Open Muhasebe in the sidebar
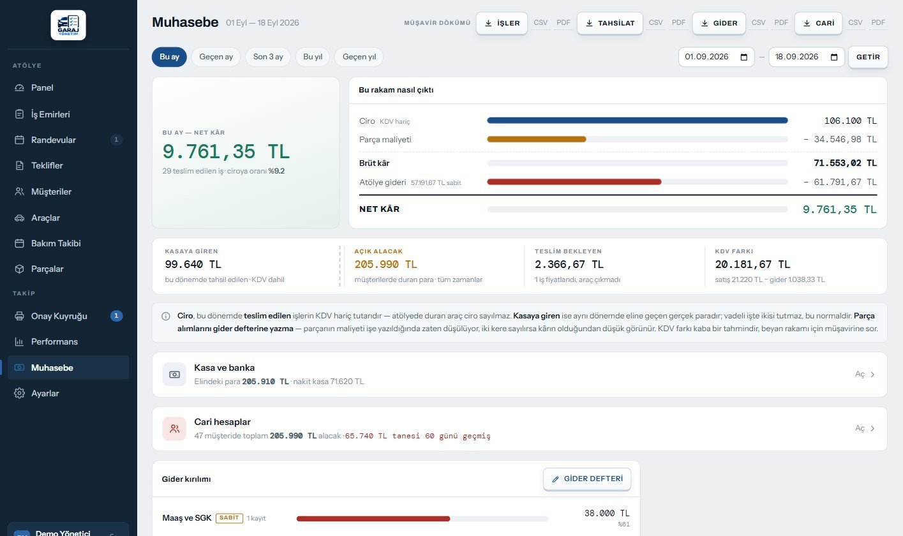This screenshot has width=903, height=536. tap(68, 368)
